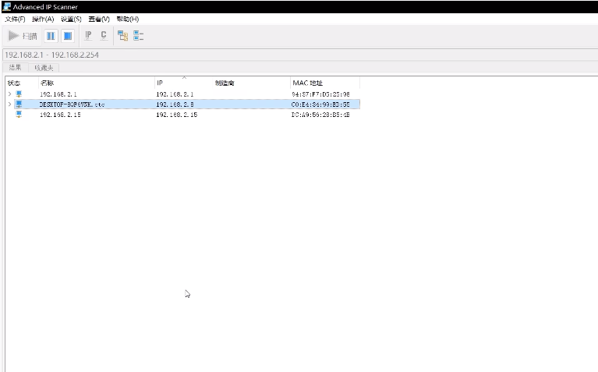
Task: Click the expand all tree toolbar icon
Action: coord(122,36)
